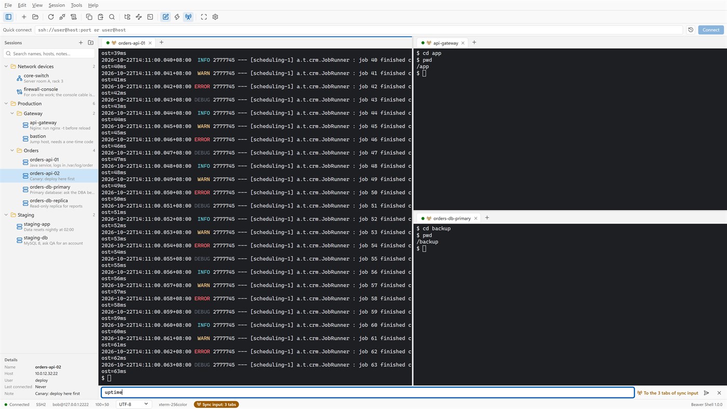Enter fullscreen with the toolbar icon
This screenshot has width=727, height=409.
[204, 17]
